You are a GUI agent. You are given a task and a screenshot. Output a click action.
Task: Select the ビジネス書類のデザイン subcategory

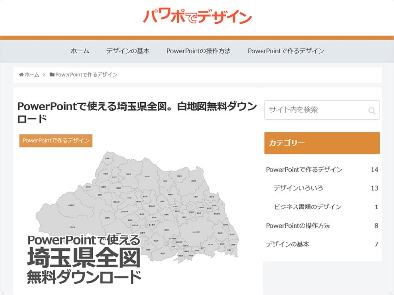coord(308,207)
